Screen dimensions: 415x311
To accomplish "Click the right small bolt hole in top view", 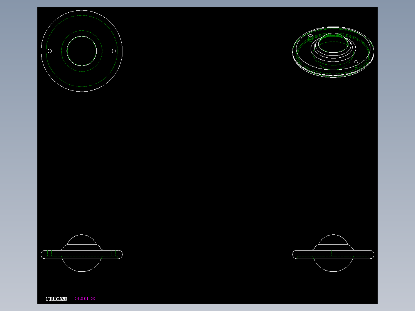I will (114, 51).
